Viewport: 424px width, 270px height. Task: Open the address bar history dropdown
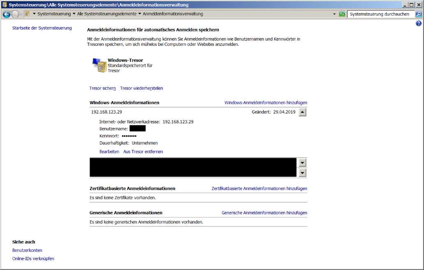point(334,14)
